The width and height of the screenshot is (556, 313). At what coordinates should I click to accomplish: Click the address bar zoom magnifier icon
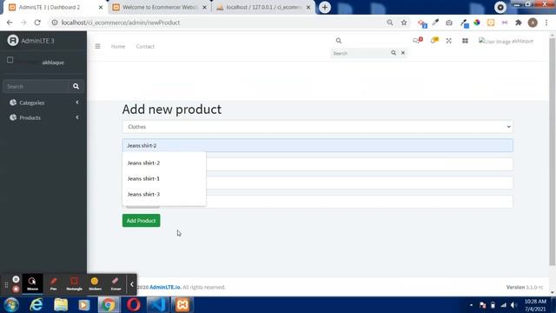point(390,23)
